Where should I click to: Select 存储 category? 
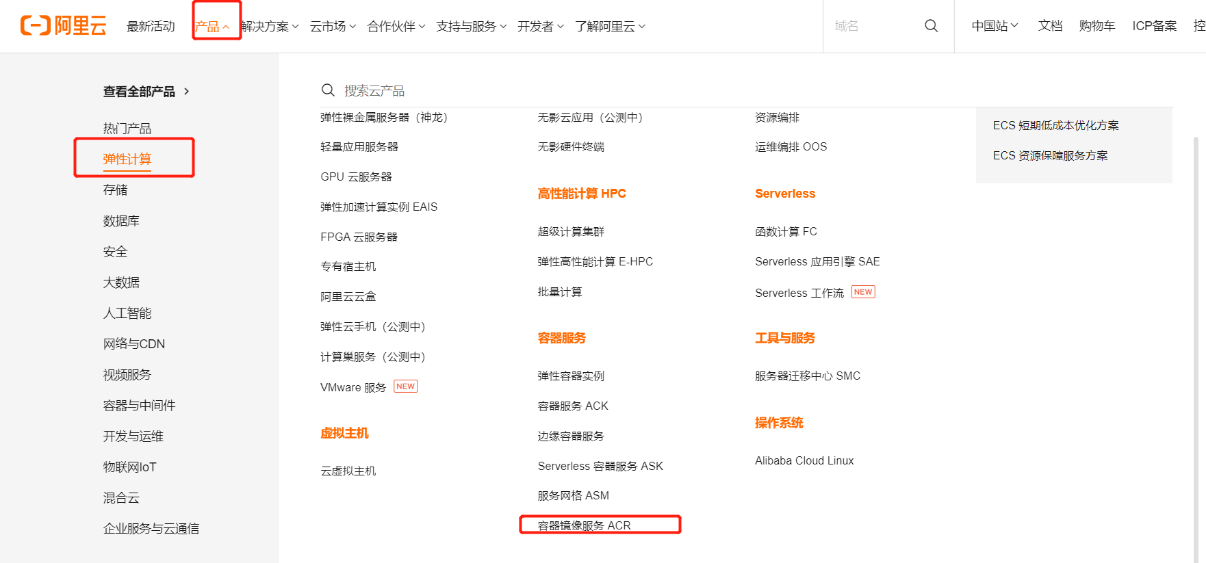[x=115, y=189]
